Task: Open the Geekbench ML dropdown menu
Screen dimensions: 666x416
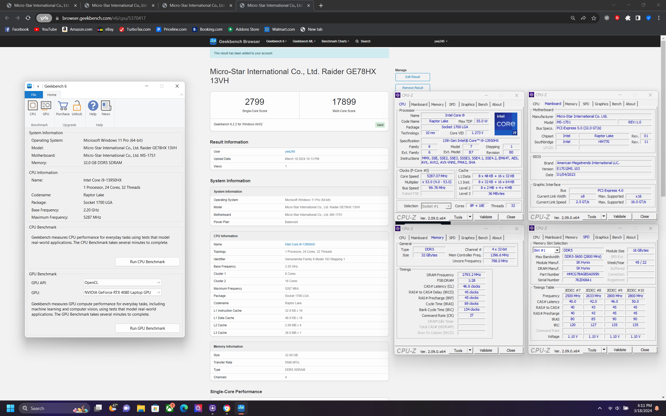Action: point(304,41)
